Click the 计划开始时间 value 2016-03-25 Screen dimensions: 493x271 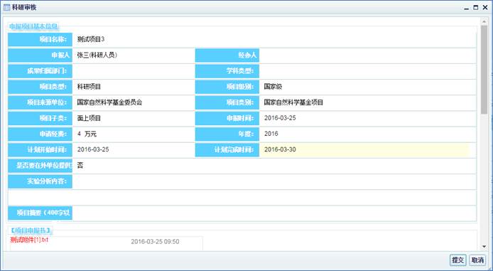point(93,149)
